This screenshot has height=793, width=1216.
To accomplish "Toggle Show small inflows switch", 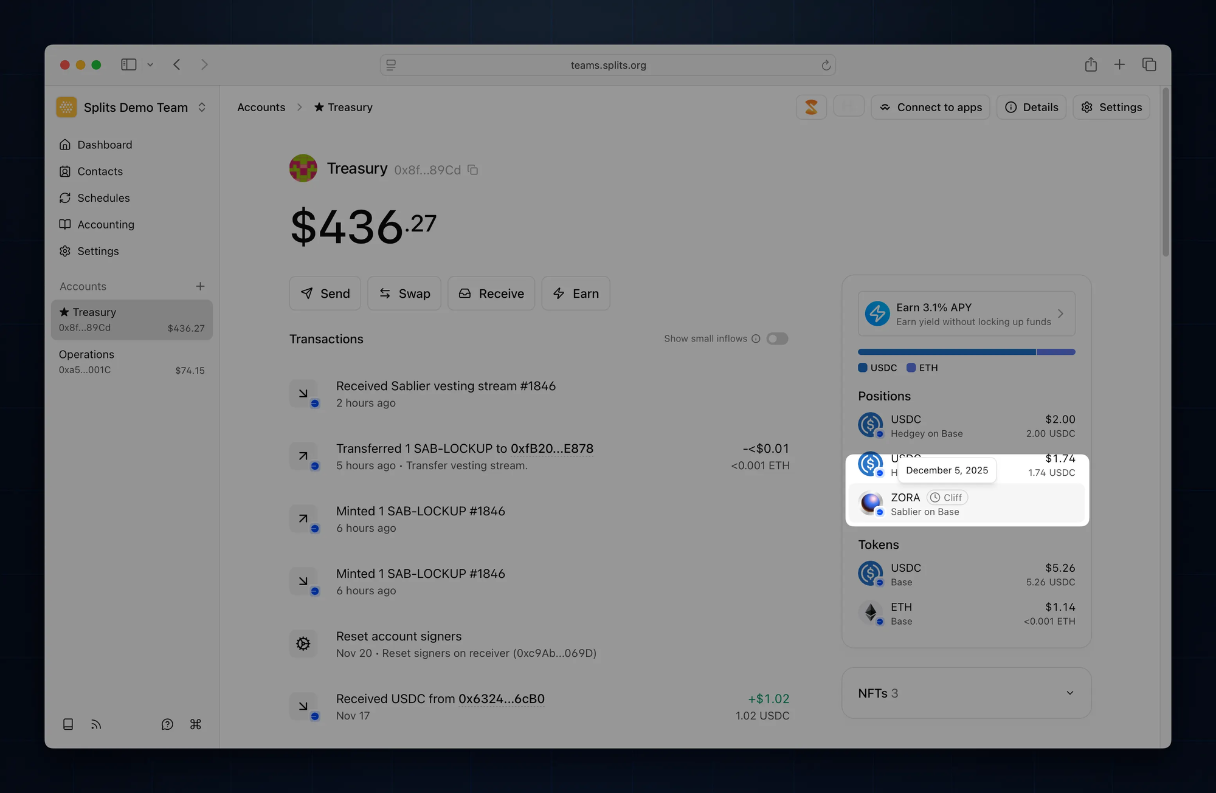I will [x=776, y=338].
